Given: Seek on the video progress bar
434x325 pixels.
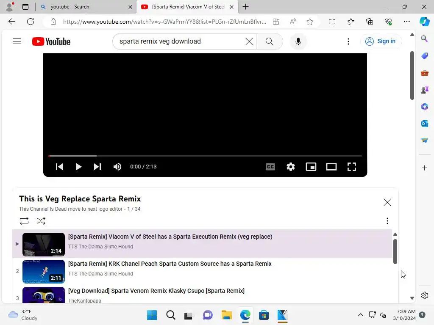Looking at the screenshot, I should (205, 156).
